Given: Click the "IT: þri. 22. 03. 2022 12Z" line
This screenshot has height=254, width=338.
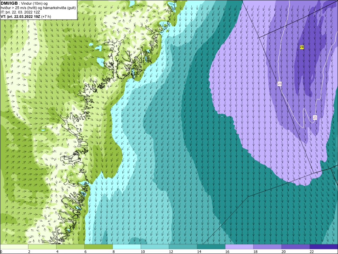Looking at the screenshot, I should [x=20, y=12].
